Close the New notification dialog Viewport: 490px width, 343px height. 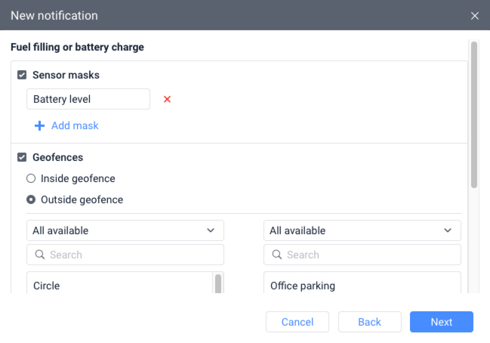475,16
